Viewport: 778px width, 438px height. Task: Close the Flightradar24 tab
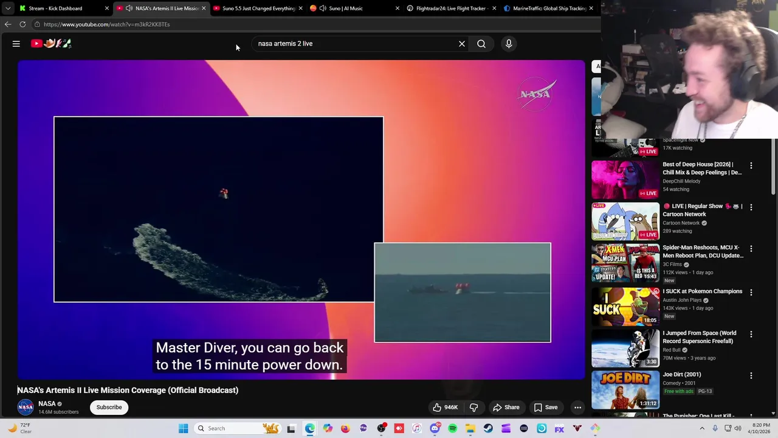[494, 9]
